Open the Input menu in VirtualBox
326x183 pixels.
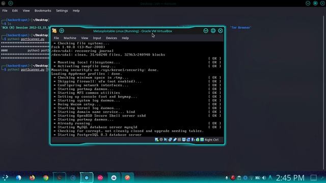tap(97, 38)
